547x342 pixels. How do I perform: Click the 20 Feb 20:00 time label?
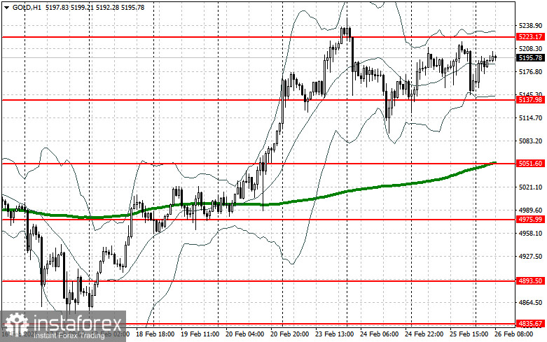[x=289, y=334]
